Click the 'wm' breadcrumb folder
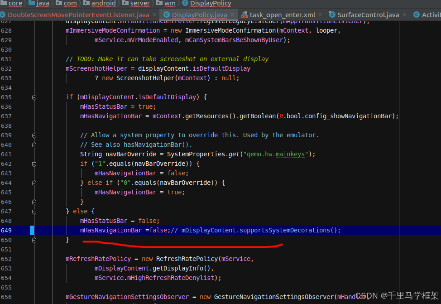Screen dimensions: 441x304 [166, 3]
